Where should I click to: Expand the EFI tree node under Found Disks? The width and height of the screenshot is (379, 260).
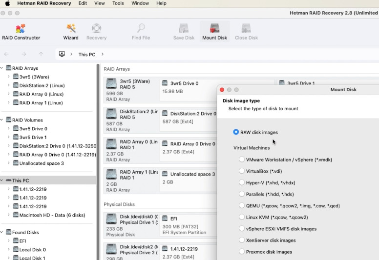[x=8, y=241]
